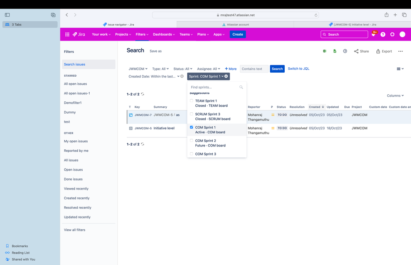This screenshot has width=411, height=265.
Task: Click the priority icon in the JWMCOM-7 row
Action: (x=273, y=115)
